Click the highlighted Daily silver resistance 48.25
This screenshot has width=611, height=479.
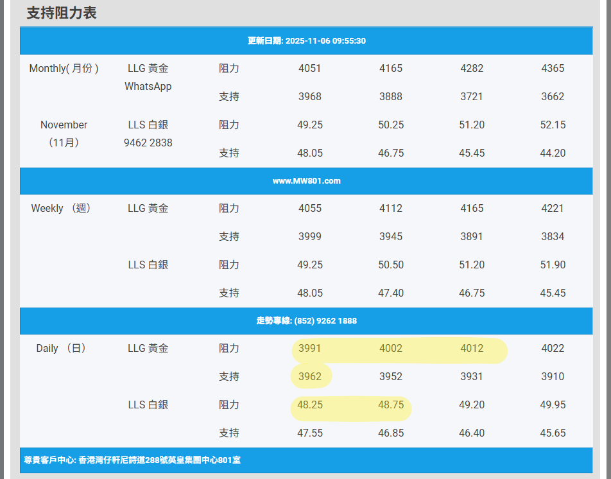(310, 405)
